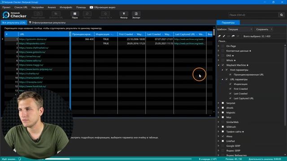Click the pencil icon in Параметры toolbar
The image size is (287, 161).
pyautogui.click(x=224, y=36)
